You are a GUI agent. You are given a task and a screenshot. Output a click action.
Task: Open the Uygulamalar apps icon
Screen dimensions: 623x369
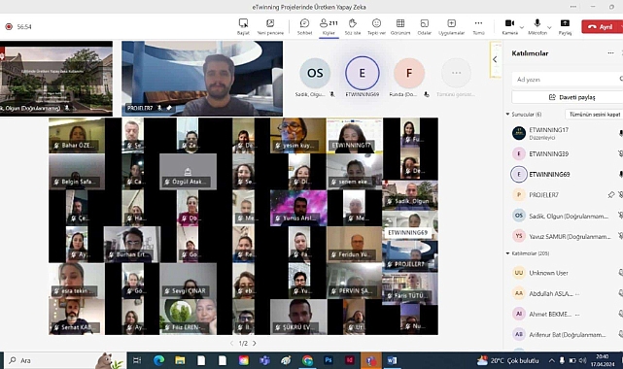[451, 23]
